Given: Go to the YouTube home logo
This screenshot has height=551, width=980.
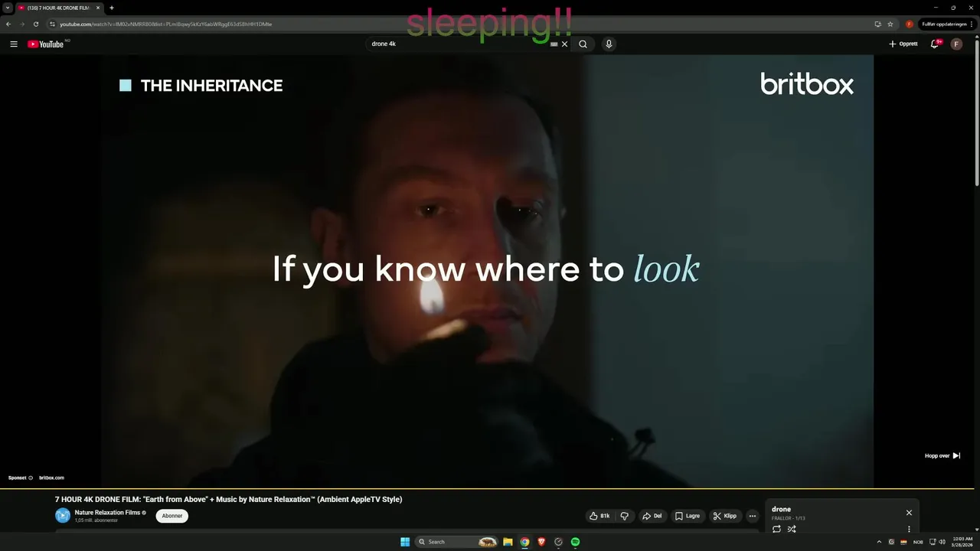Looking at the screenshot, I should pos(46,44).
